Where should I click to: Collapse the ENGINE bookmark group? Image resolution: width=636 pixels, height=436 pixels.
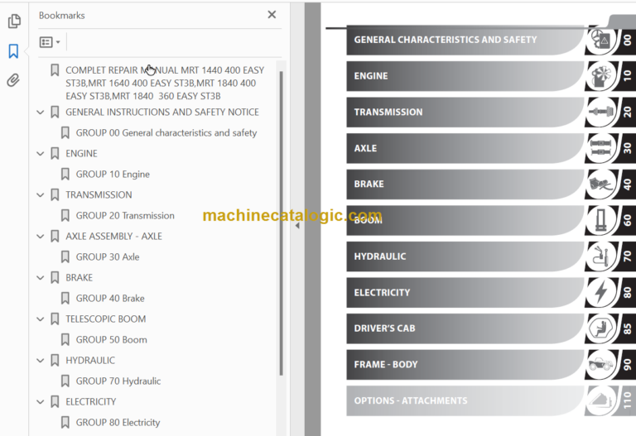pos(40,154)
